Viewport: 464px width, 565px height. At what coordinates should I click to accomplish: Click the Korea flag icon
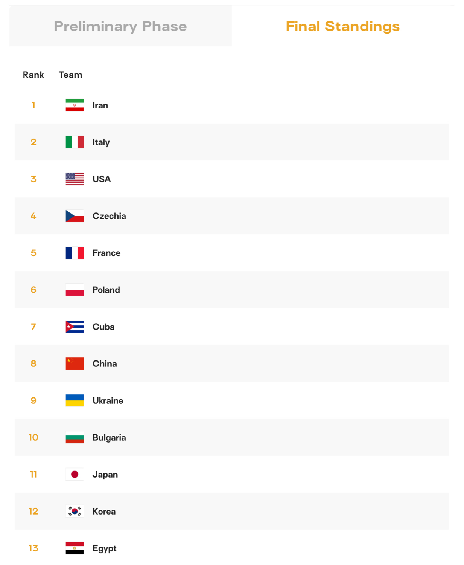(75, 511)
